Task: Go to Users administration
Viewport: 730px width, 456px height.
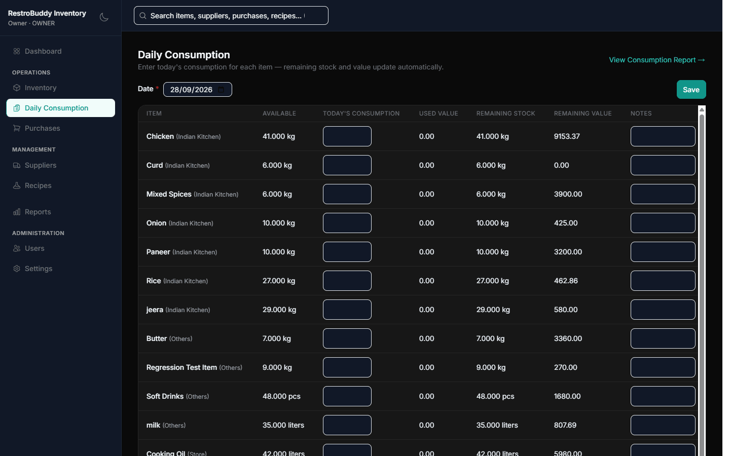Action: click(61, 248)
